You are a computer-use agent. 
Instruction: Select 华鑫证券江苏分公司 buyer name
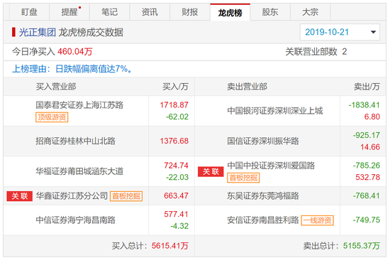click(72, 196)
